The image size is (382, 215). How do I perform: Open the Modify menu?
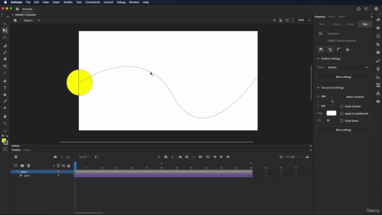point(68,2)
